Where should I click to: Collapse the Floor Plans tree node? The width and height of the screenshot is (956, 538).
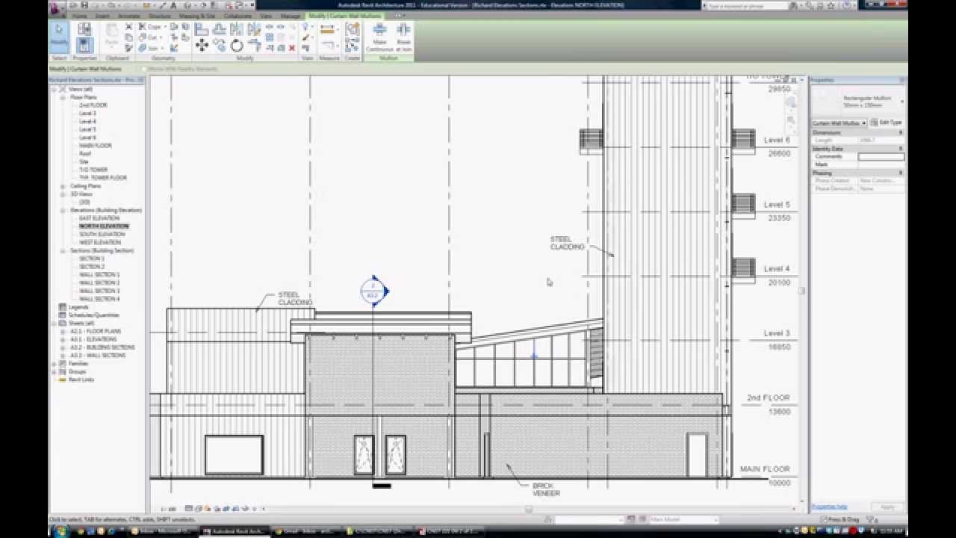pos(63,97)
